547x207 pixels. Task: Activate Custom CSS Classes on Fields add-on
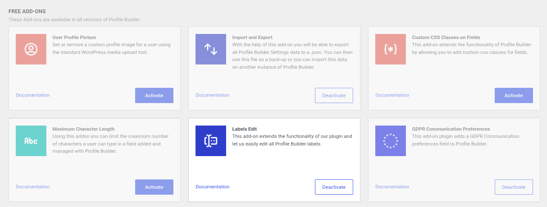514,95
